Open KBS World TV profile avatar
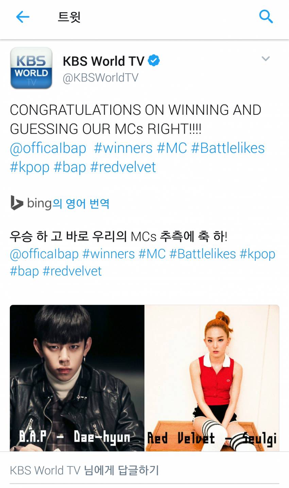Screen dimensions: 289x488 point(31,68)
